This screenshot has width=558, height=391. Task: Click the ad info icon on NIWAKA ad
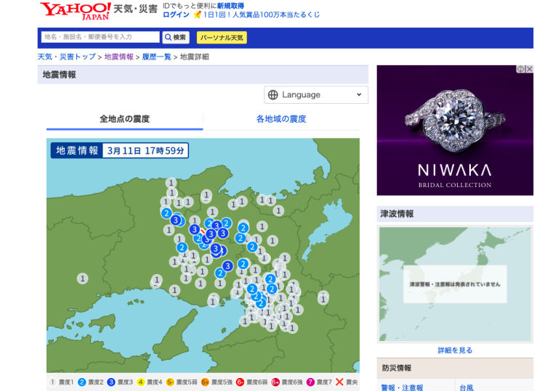520,70
